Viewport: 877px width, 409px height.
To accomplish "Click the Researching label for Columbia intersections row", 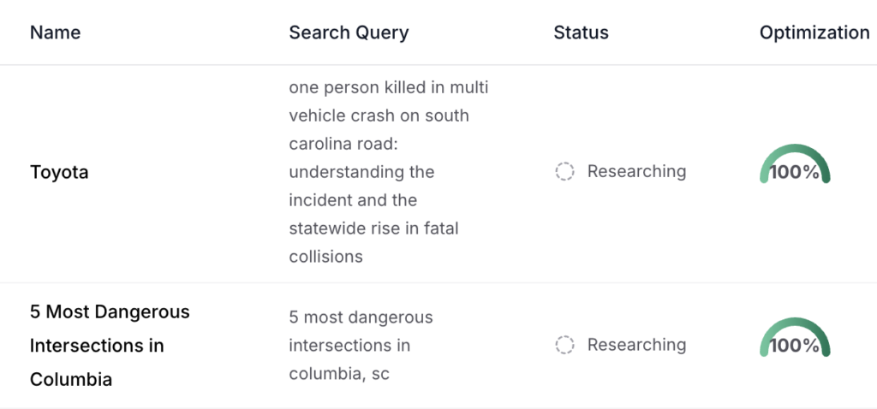I will pyautogui.click(x=636, y=345).
